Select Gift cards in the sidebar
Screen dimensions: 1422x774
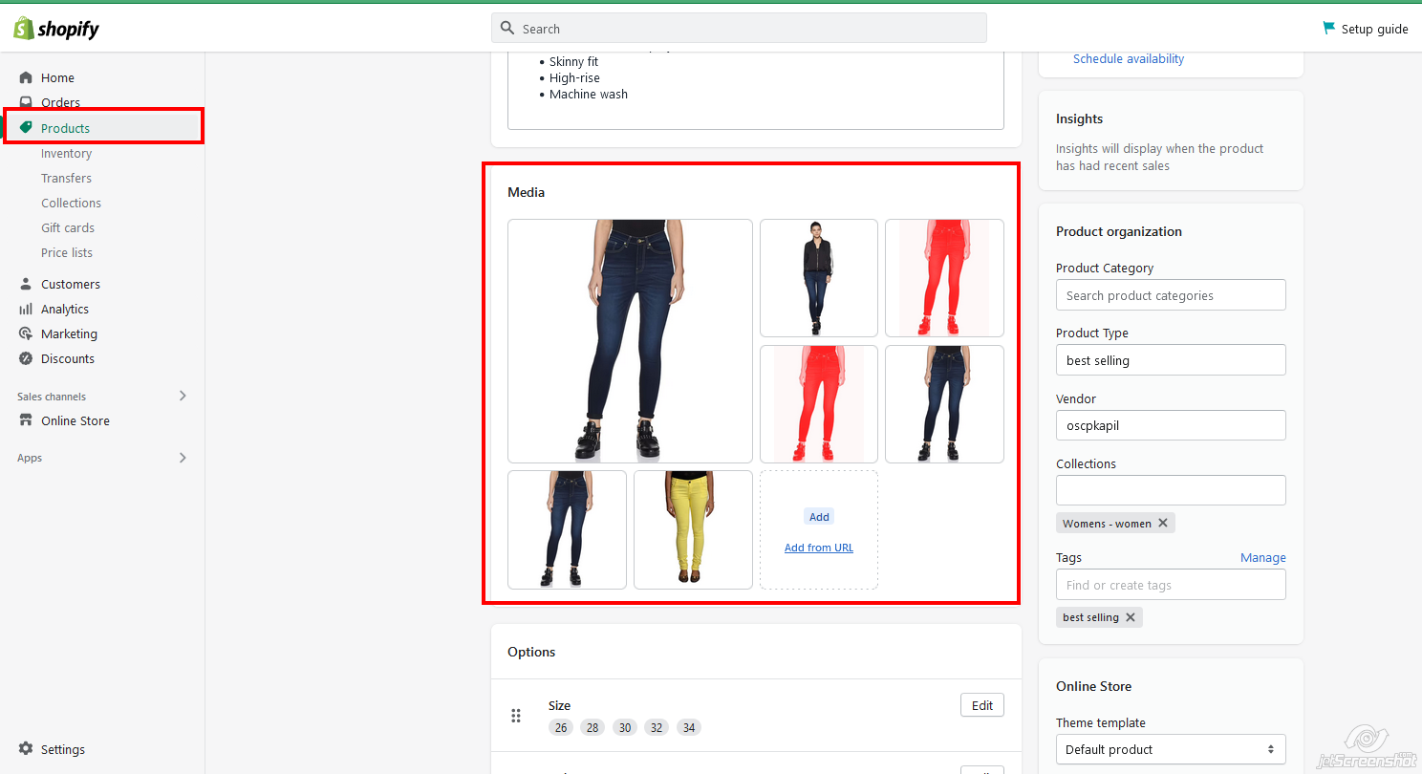pos(68,227)
